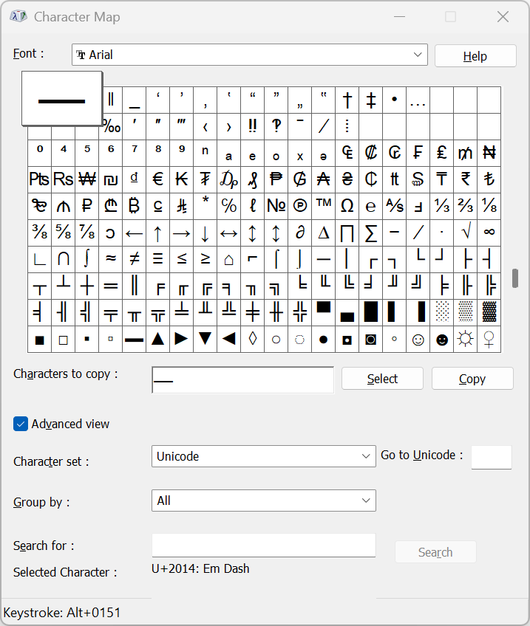This screenshot has width=530, height=626.
Task: Open the Font dropdown showing Arial
Action: click(250, 55)
